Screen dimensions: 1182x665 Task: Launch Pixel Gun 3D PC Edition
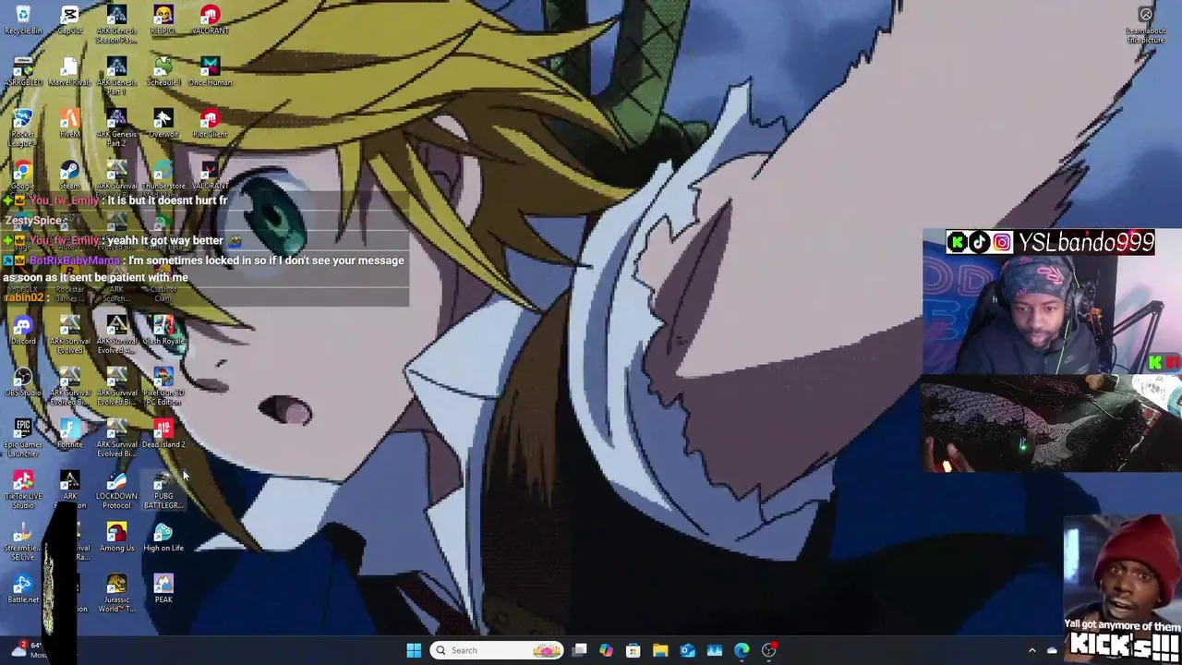163,386
